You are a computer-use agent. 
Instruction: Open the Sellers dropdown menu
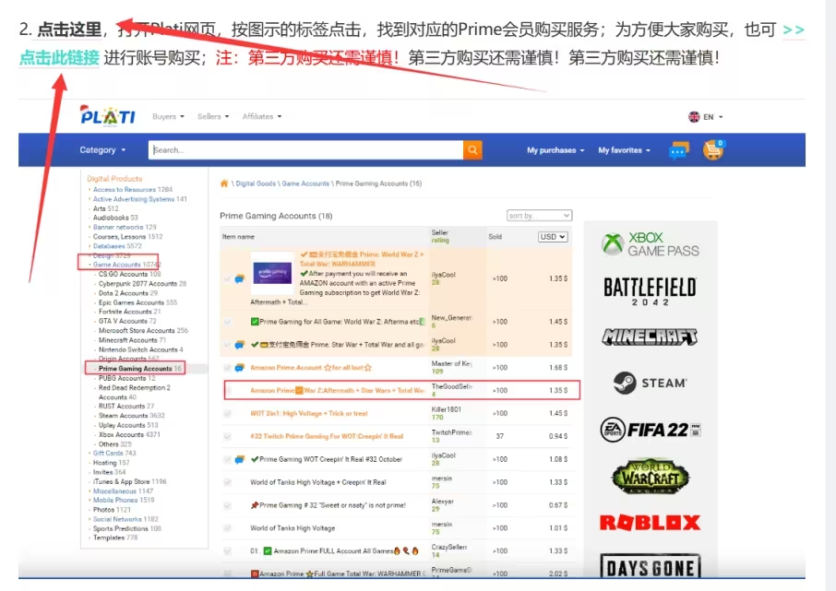click(x=213, y=116)
